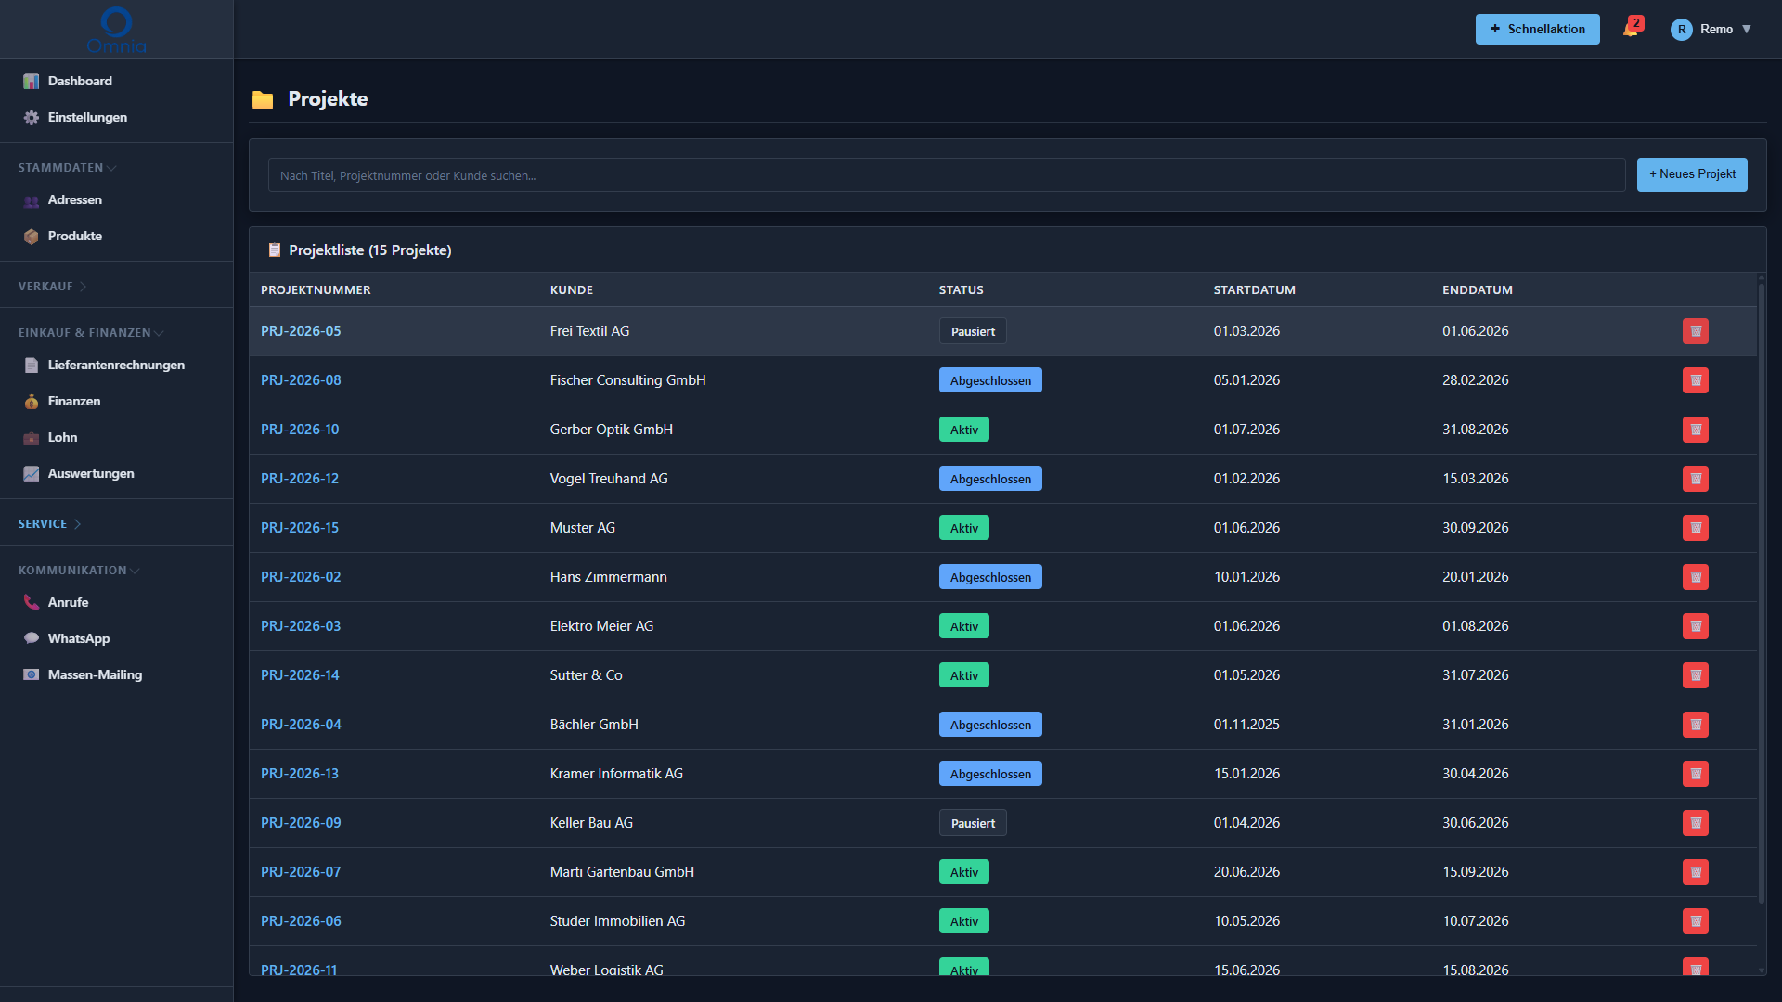Go to Adressen
Image resolution: width=1782 pixels, height=1002 pixels.
point(75,200)
